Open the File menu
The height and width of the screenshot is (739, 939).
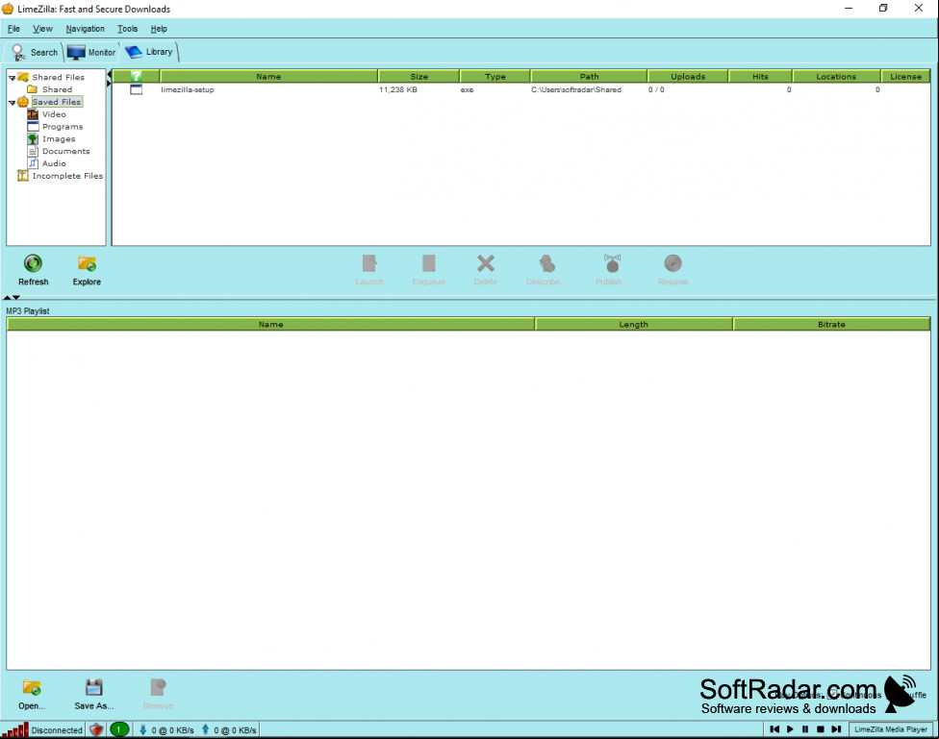13,29
